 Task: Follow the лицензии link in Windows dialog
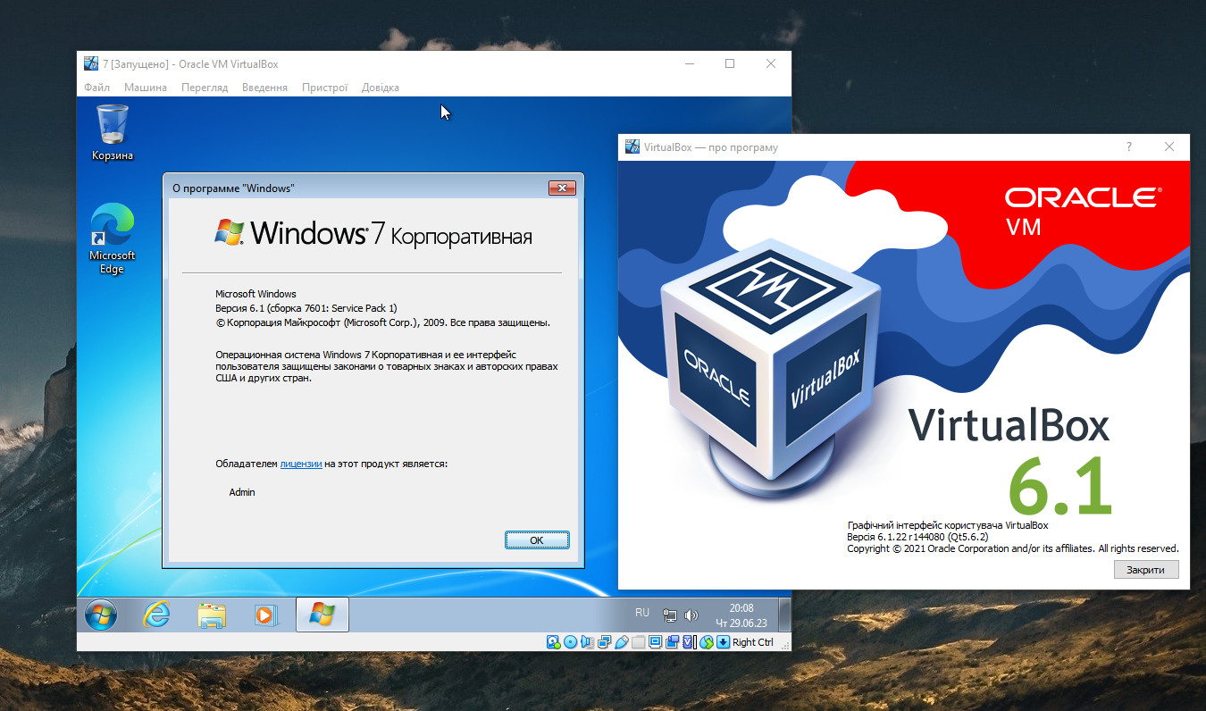pyautogui.click(x=300, y=464)
